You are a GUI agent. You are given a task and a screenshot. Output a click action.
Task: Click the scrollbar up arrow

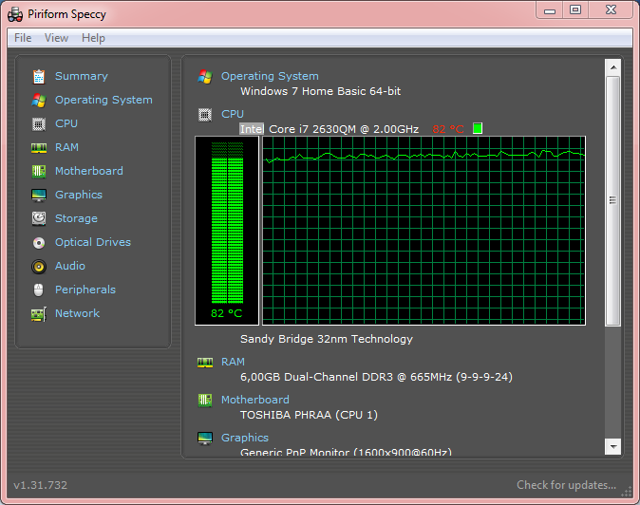coord(613,67)
